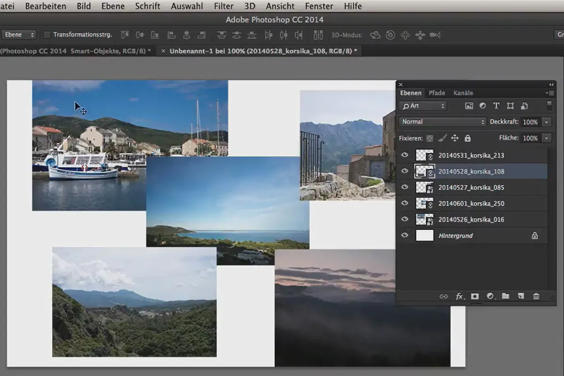This screenshot has width=564, height=376.
Task: Hide layer 20140601_korsika_250
Action: (405, 203)
